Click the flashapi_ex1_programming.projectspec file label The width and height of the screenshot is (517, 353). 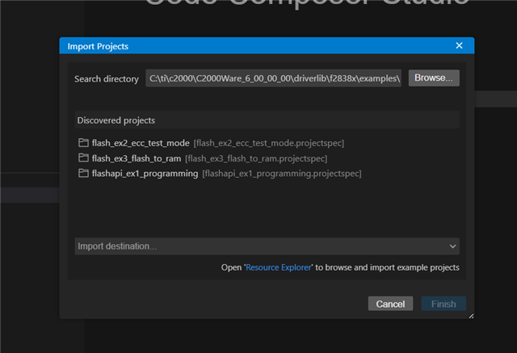pyautogui.click(x=282, y=174)
